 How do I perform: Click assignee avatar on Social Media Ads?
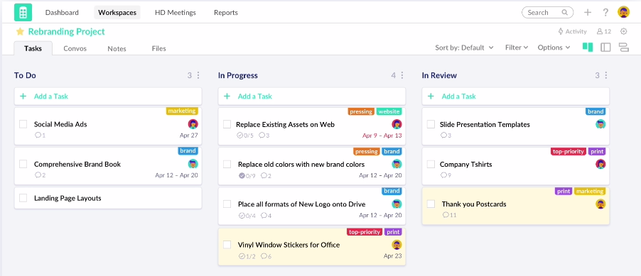(x=193, y=124)
